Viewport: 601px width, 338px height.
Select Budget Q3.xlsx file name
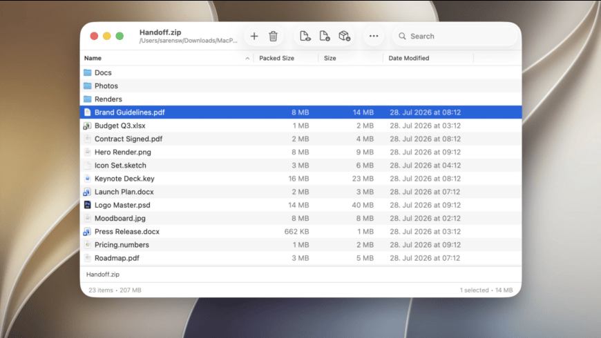[120, 126]
